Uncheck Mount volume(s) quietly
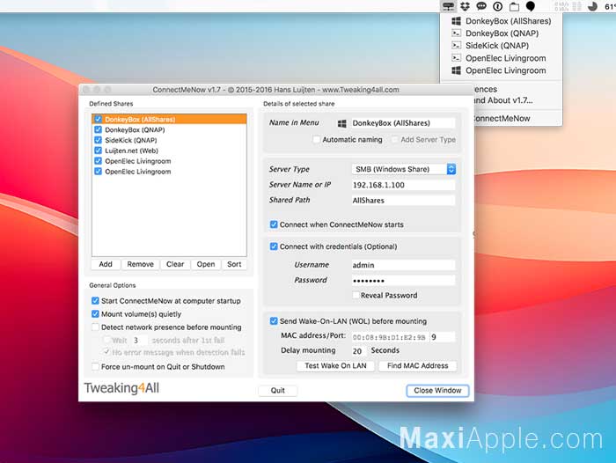Viewport: 616px width, 463px height. pos(95,314)
